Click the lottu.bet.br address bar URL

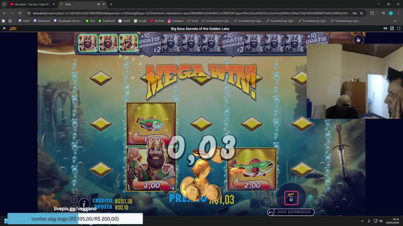[191, 13]
